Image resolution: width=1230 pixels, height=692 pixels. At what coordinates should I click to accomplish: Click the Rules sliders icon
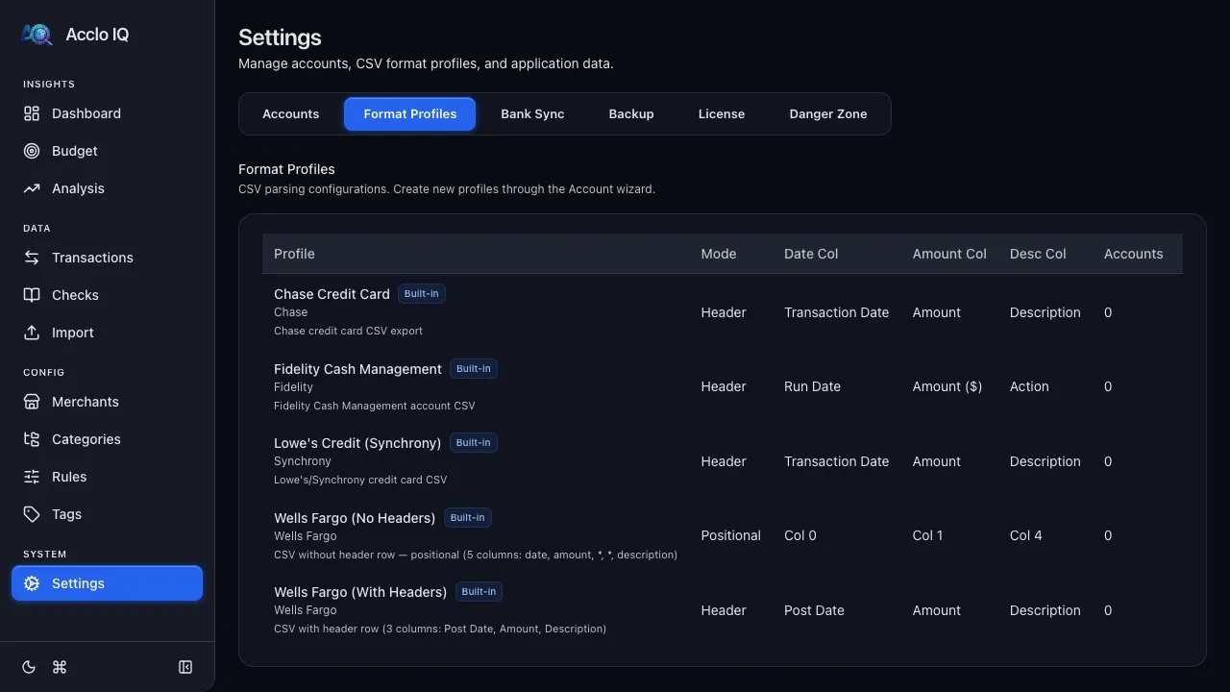[32, 477]
